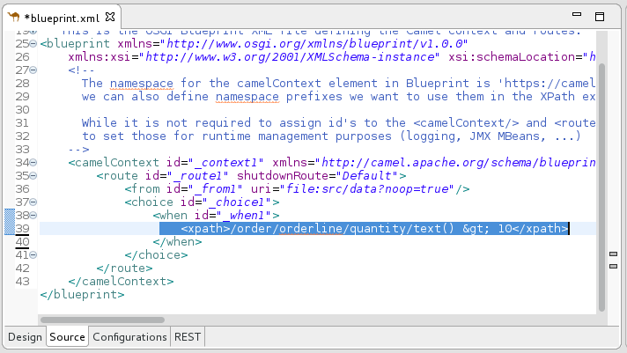Collapse the camelContext element fold toggle

click(33, 162)
